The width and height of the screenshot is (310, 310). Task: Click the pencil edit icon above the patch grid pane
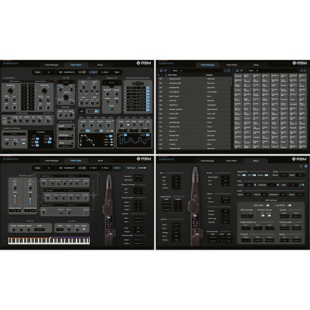[242, 70]
